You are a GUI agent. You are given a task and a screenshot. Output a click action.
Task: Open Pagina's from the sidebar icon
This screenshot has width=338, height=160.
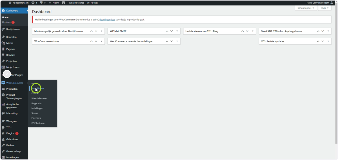click(3, 49)
